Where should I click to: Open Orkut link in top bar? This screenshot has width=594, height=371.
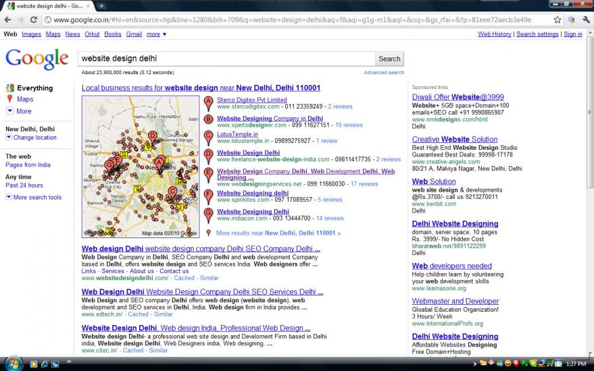[92, 34]
